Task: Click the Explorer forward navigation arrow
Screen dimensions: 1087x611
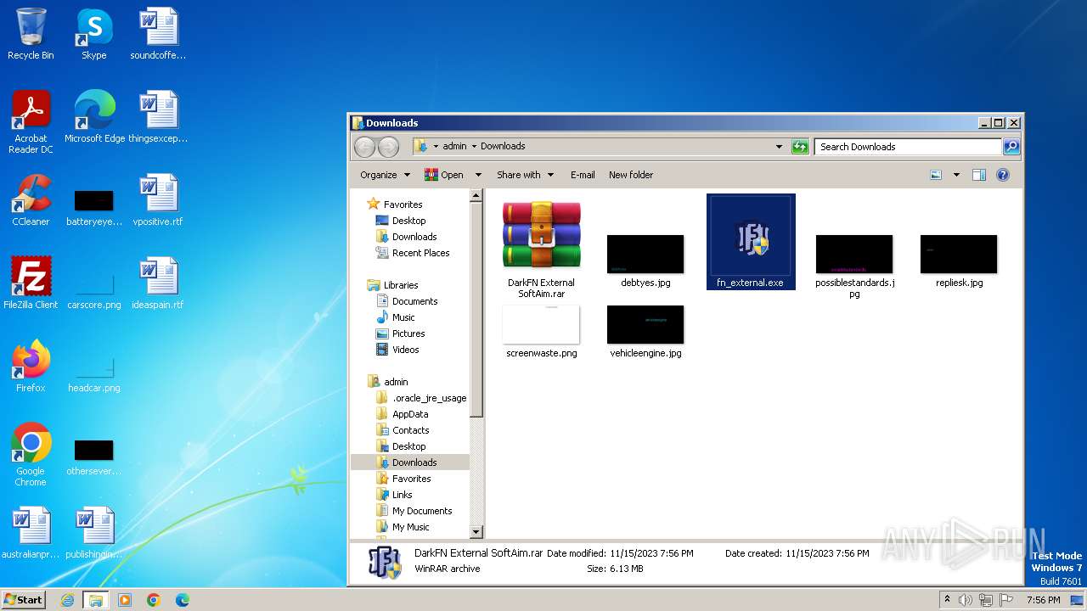Action: [x=388, y=147]
